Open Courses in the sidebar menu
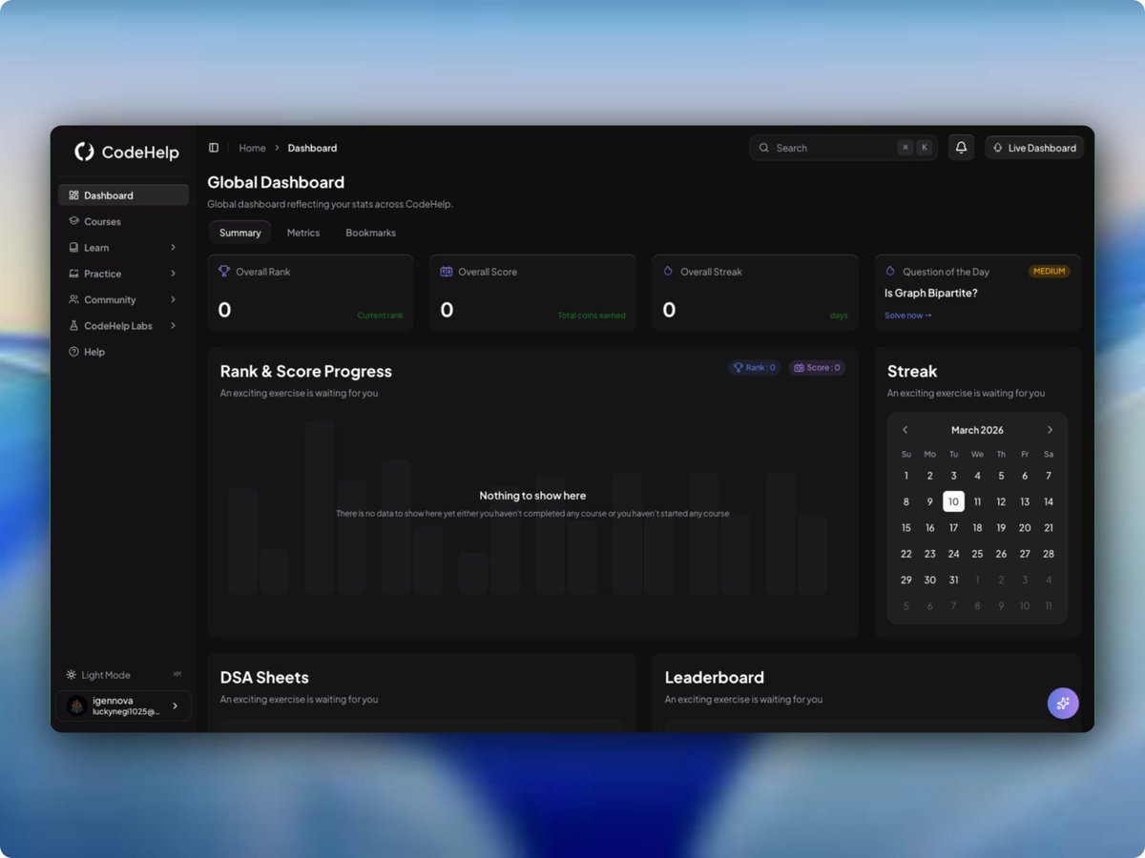 [123, 221]
